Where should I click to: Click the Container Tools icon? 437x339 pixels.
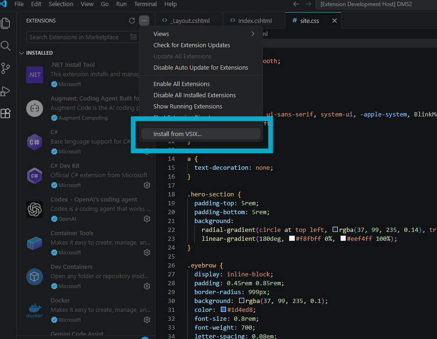35,243
